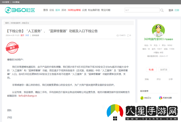
Task: Click the 注册 link
Action: pyautogui.click(x=177, y=10)
